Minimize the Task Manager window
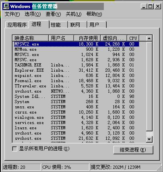Screen dimensions: 163x172 (x=144, y=6)
